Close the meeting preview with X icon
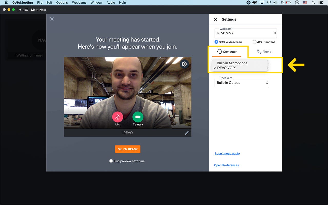Image resolution: width=328 pixels, height=205 pixels. pyautogui.click(x=52, y=19)
